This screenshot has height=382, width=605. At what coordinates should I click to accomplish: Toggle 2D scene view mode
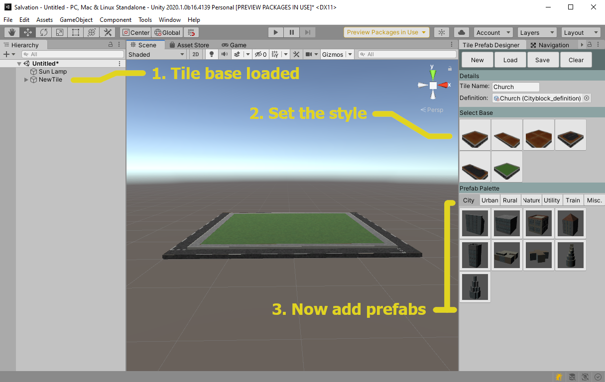pos(196,54)
